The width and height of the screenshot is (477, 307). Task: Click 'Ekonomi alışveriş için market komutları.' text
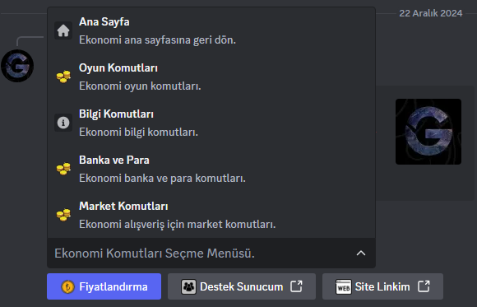coord(178,225)
